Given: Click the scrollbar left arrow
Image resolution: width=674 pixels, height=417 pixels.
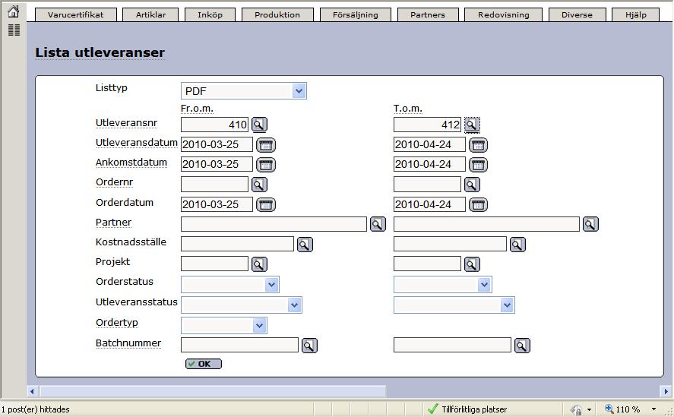Looking at the screenshot, I should [32, 391].
